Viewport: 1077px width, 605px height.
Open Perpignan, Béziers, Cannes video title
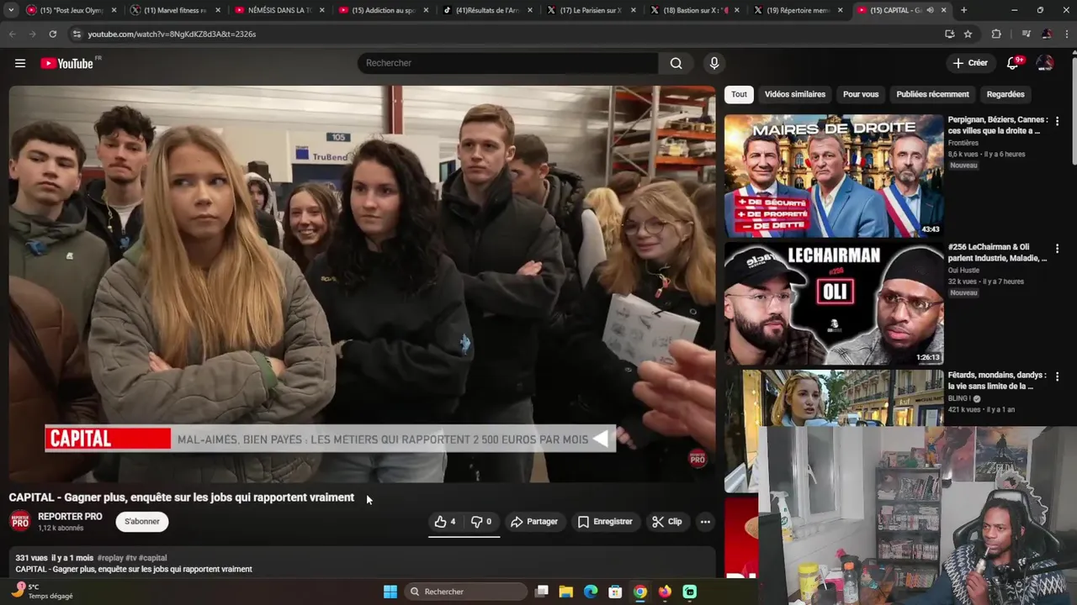[x=998, y=125]
